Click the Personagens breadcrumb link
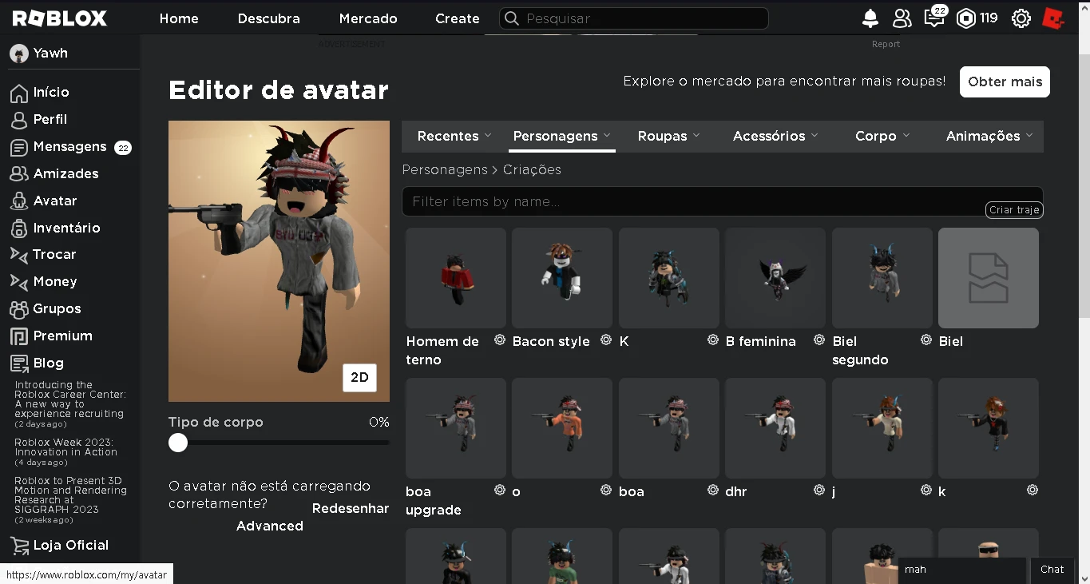This screenshot has height=584, width=1090. tap(445, 169)
